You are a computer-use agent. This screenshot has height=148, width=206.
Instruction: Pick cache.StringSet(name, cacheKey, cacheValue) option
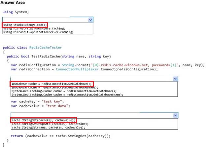tap(49, 128)
